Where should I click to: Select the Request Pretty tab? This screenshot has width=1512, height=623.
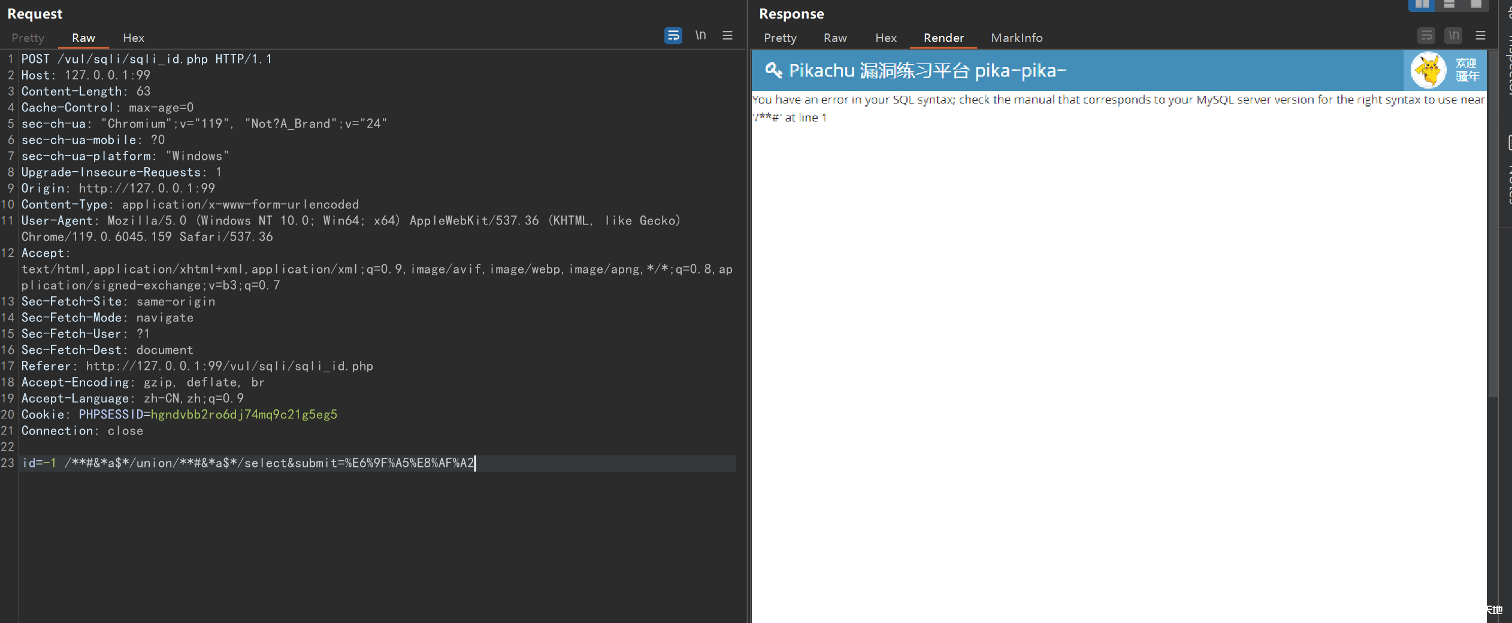[x=28, y=38]
